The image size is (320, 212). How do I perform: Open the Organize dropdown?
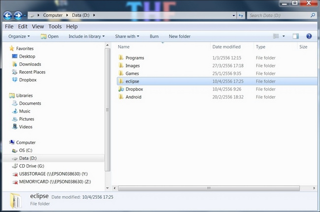(x=19, y=36)
